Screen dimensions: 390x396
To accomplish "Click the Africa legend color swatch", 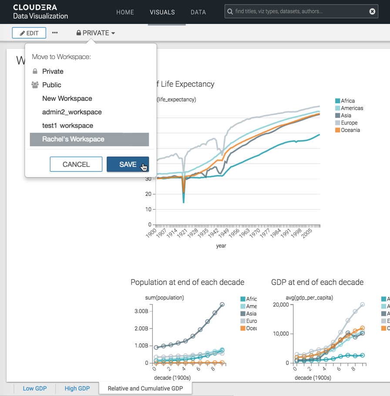I will (x=338, y=101).
